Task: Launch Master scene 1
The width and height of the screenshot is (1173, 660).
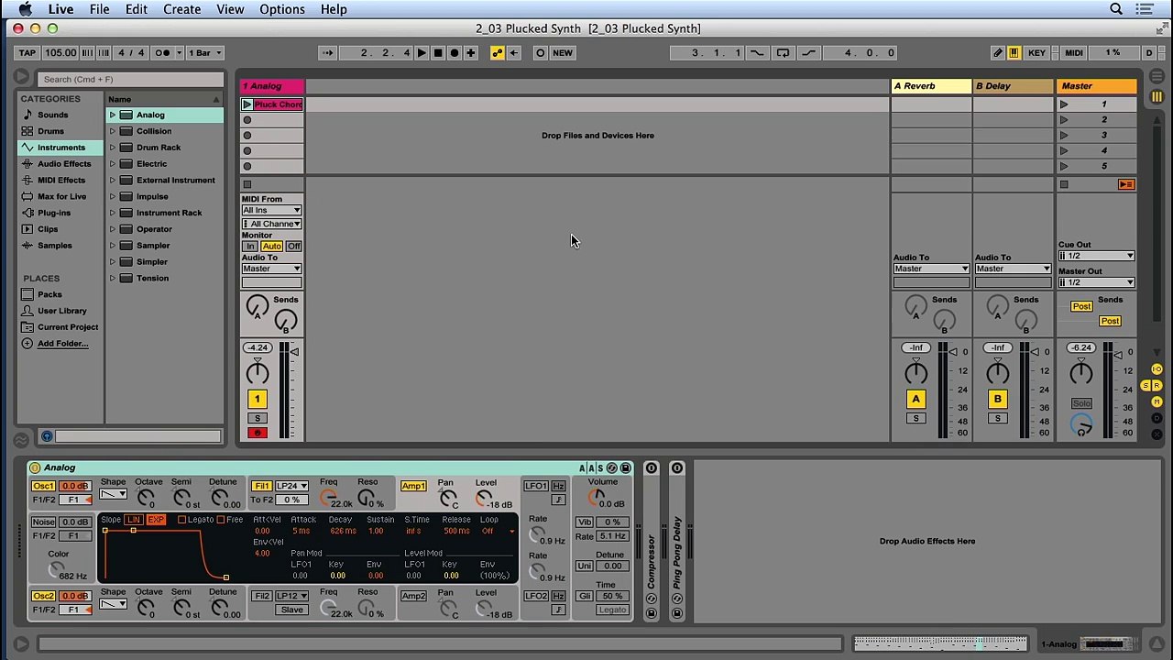Action: click(x=1064, y=104)
